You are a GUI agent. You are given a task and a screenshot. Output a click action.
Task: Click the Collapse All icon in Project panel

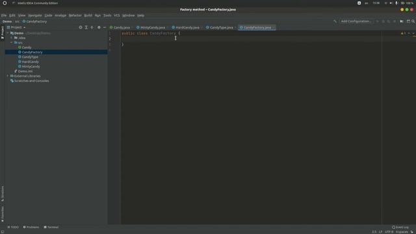coord(92,27)
